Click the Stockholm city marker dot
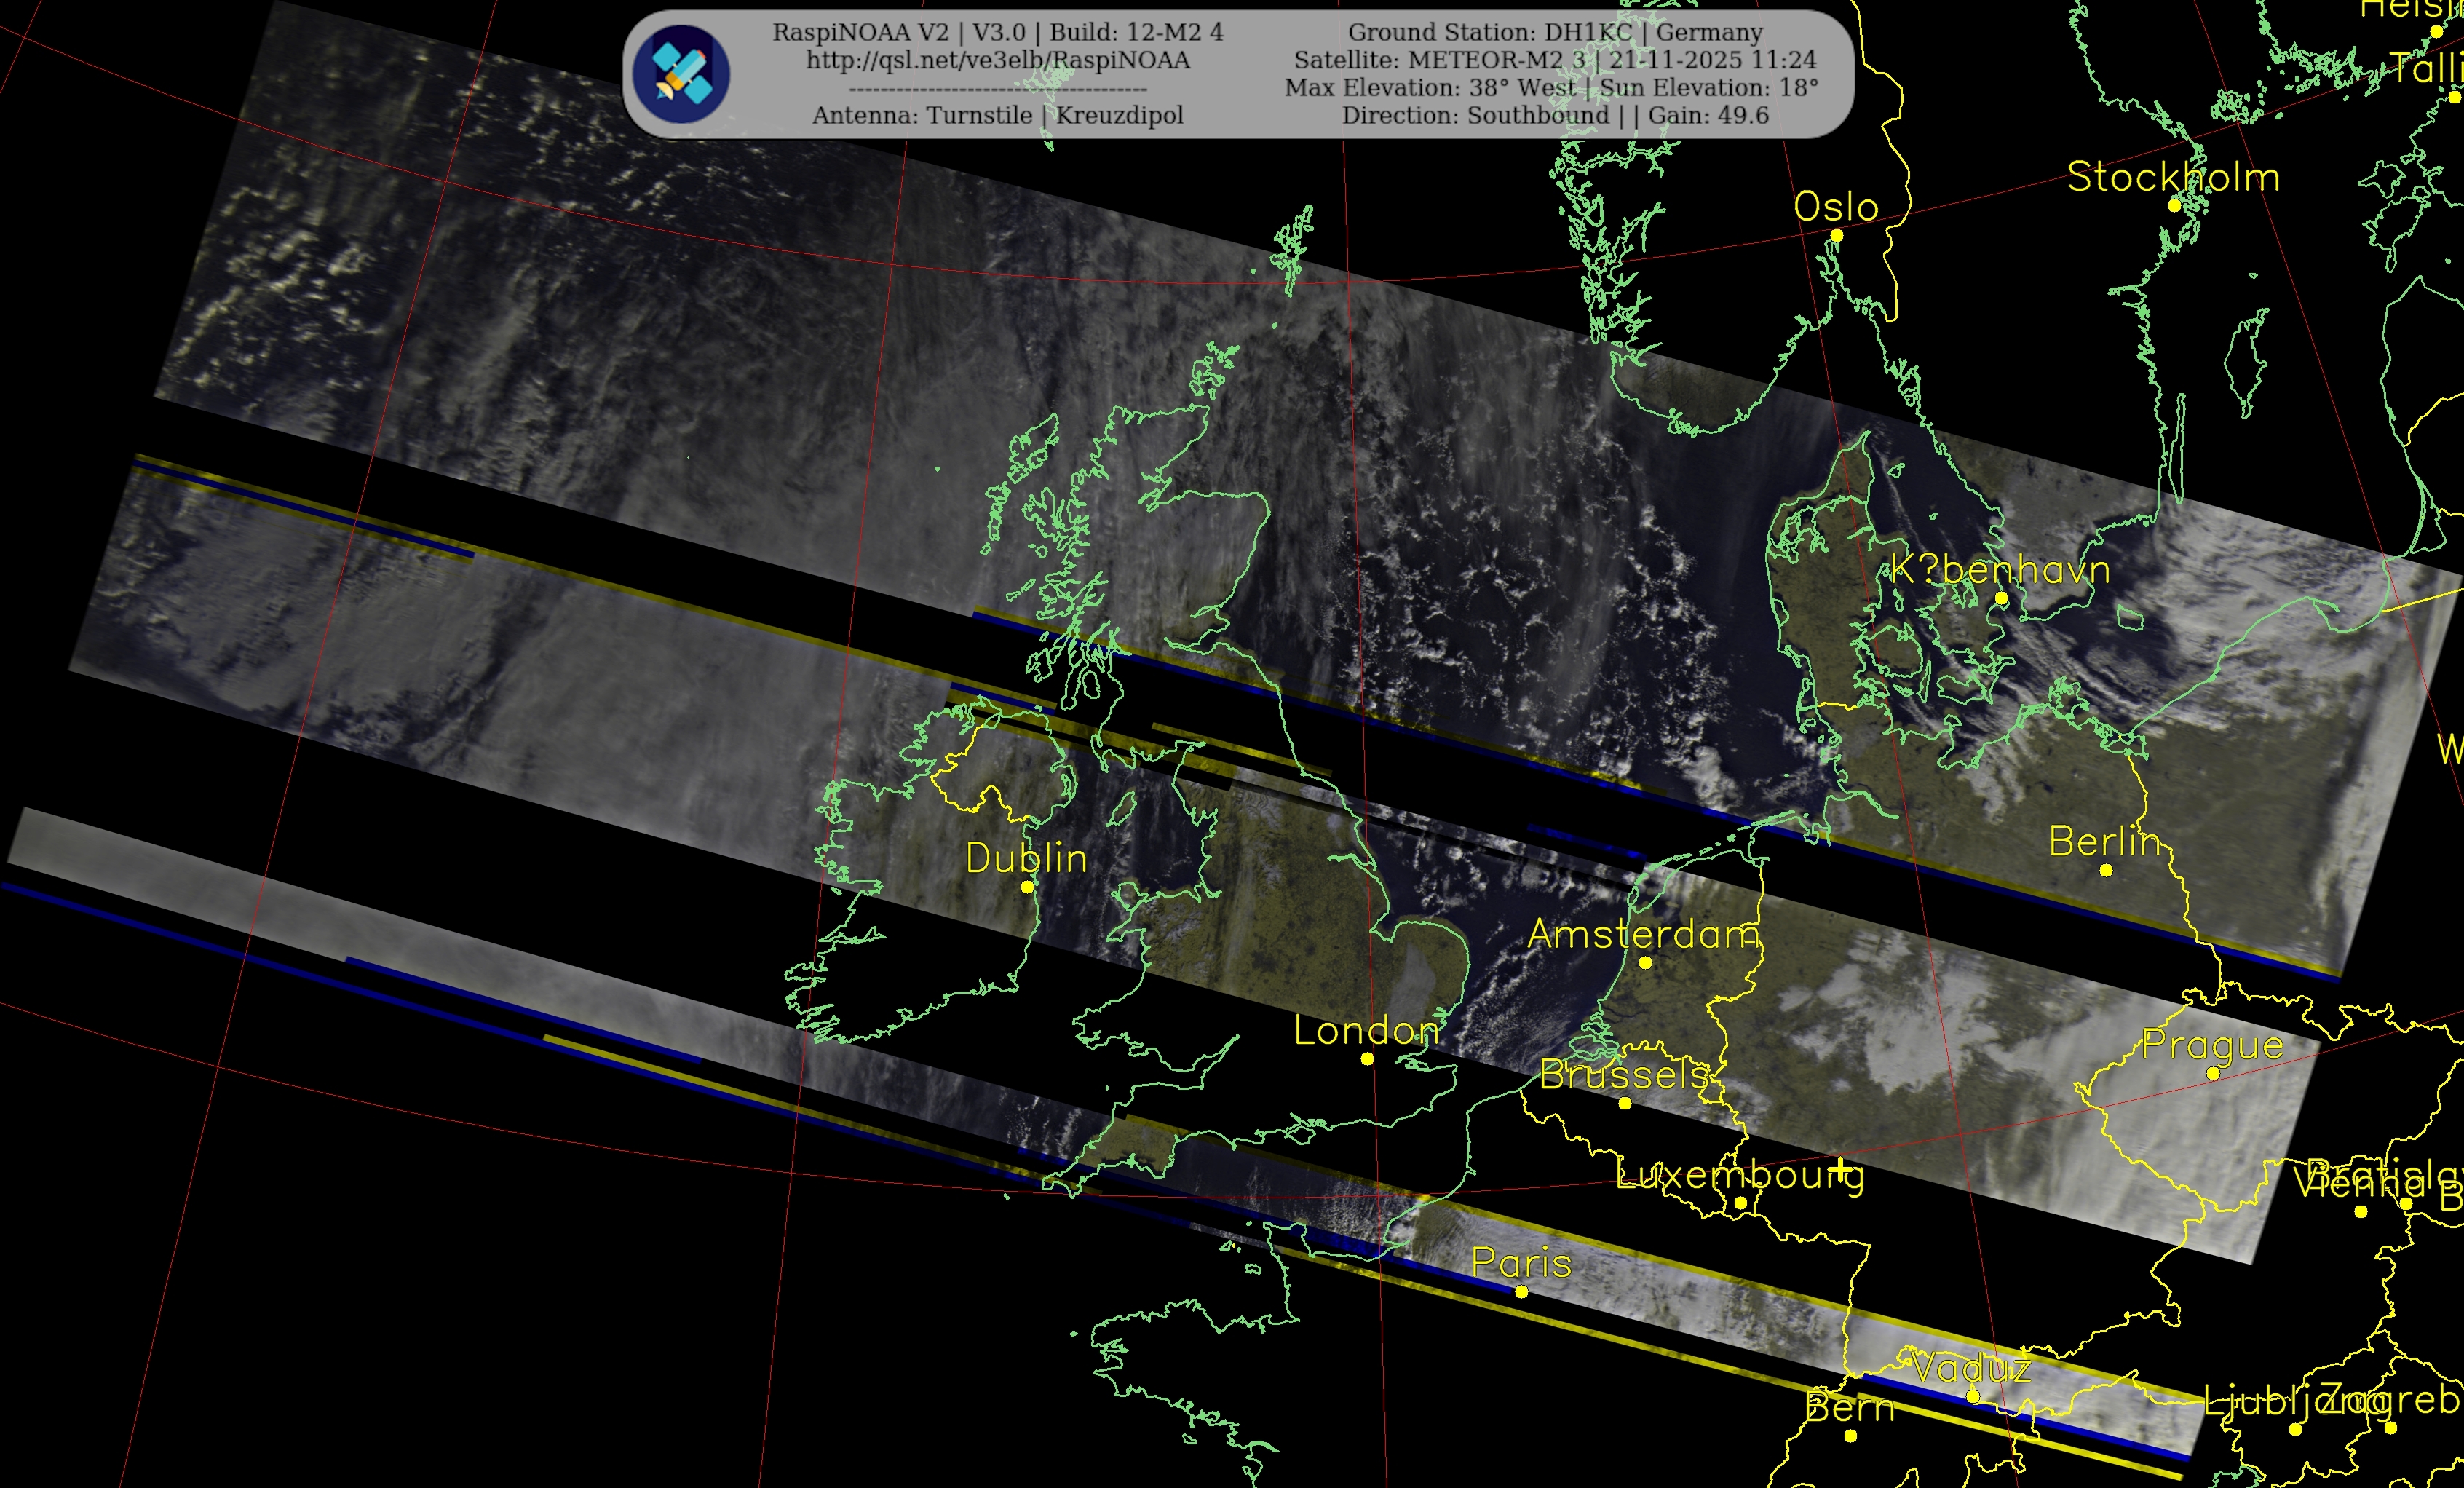Screen dimensions: 2464x1488 2174,206
